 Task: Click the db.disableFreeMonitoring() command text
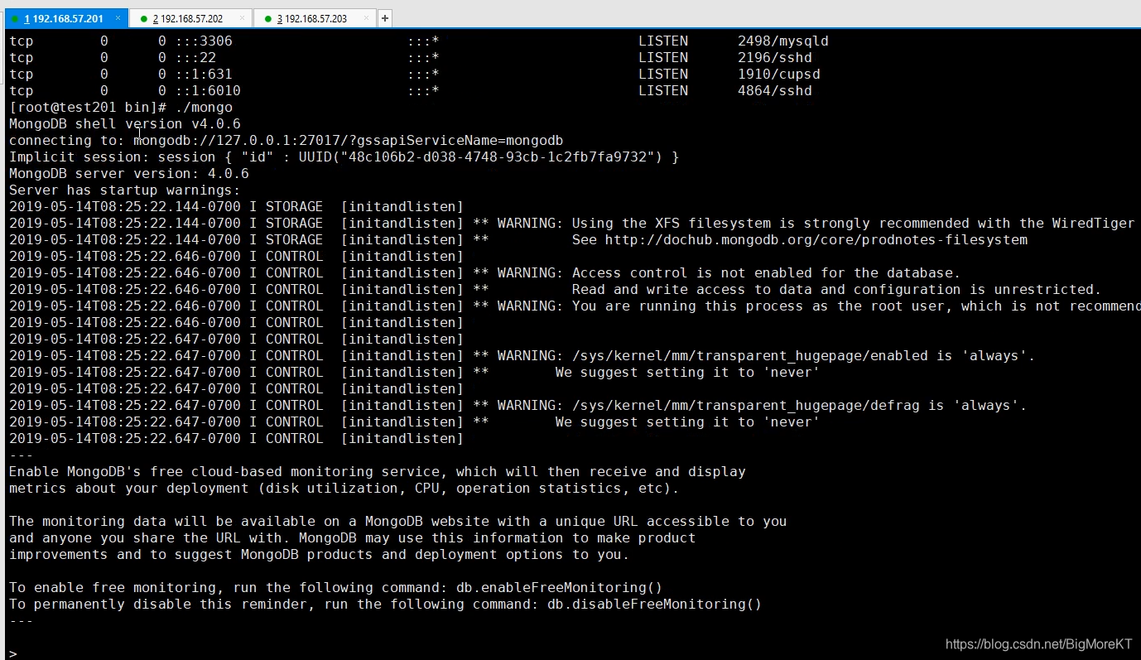click(654, 604)
